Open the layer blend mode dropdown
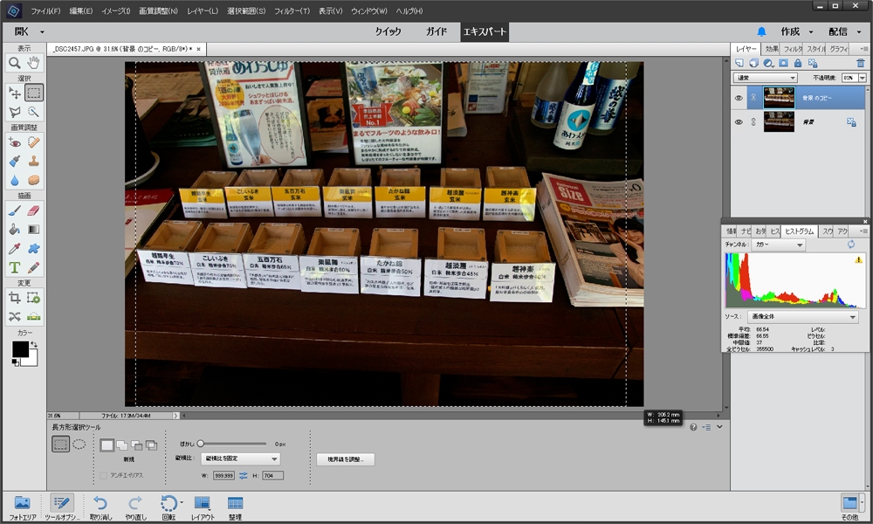Image resolution: width=873 pixels, height=524 pixels. tap(766, 78)
